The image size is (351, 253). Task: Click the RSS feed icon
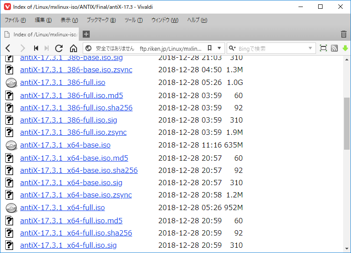(x=334, y=48)
